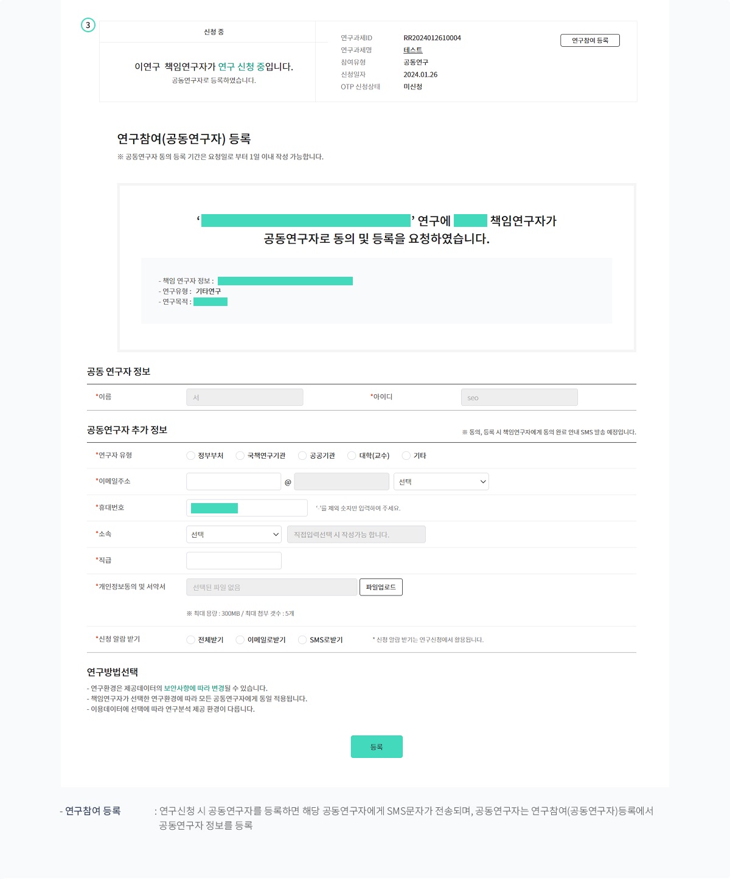Click the 직급 position input field
The image size is (730, 879).
click(234, 561)
